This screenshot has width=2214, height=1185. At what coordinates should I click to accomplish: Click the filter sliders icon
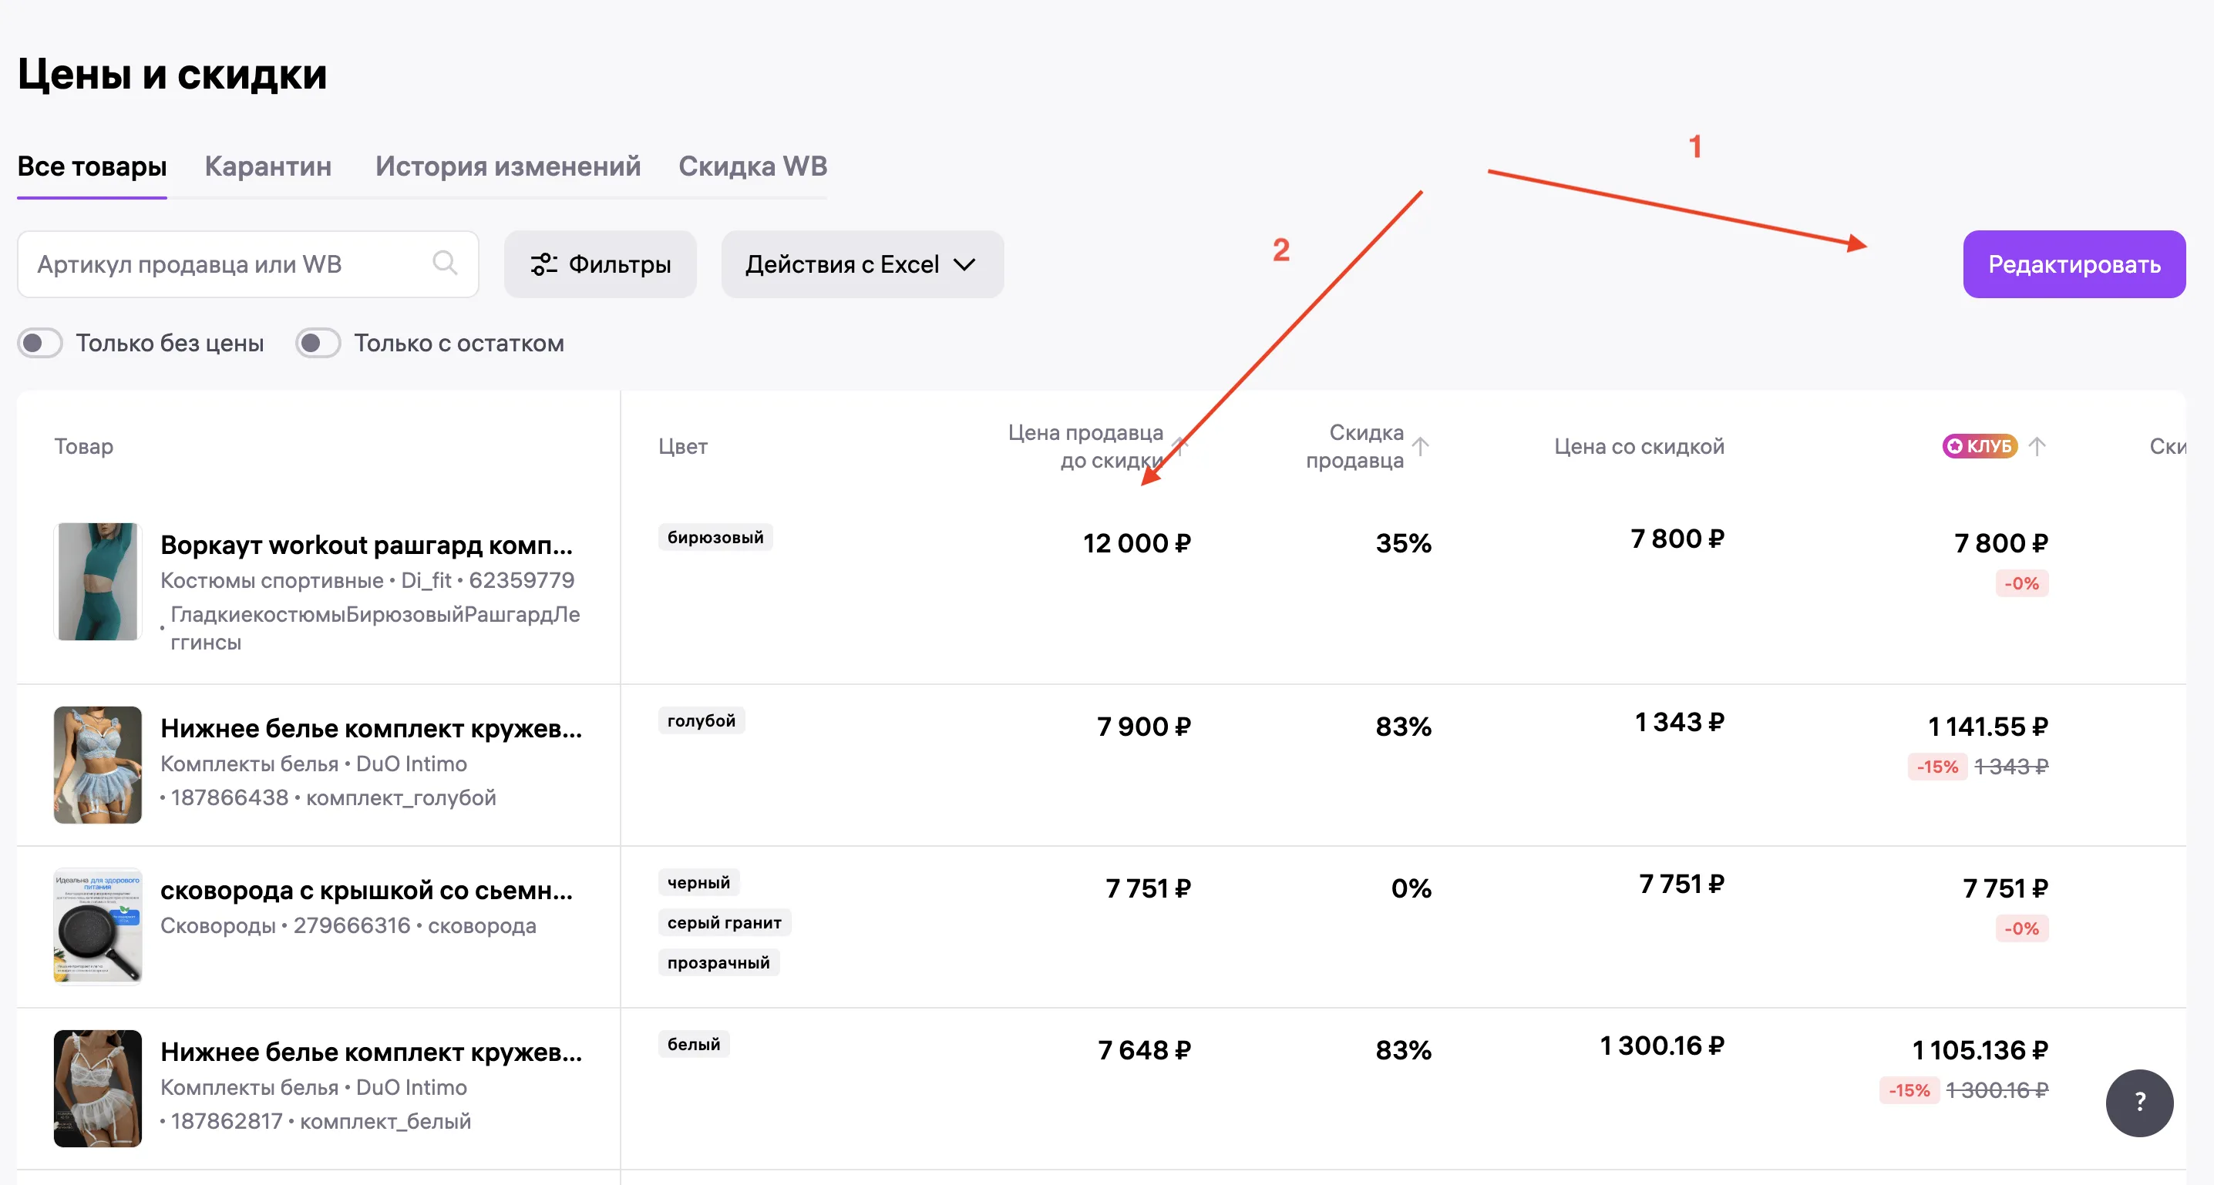coord(543,265)
